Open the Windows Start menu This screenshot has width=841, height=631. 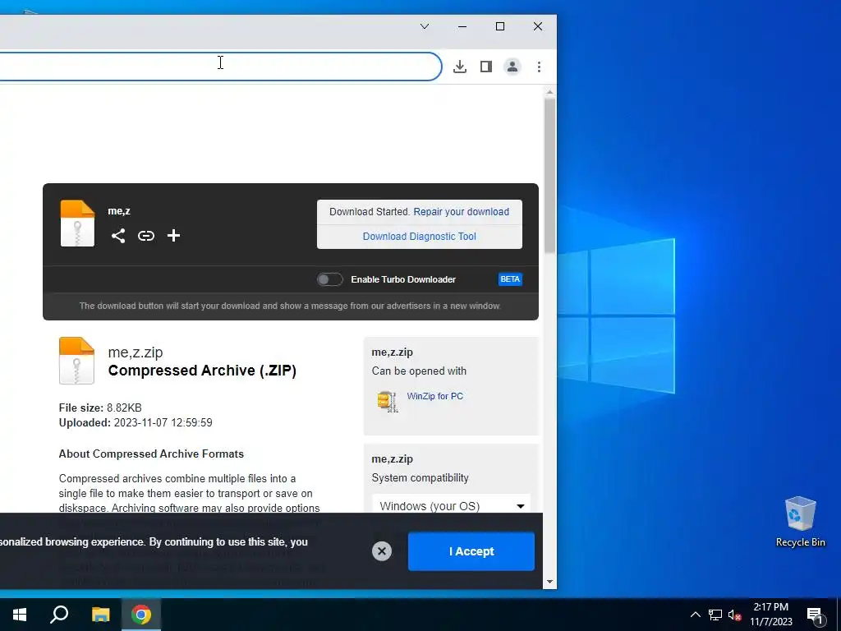20,615
